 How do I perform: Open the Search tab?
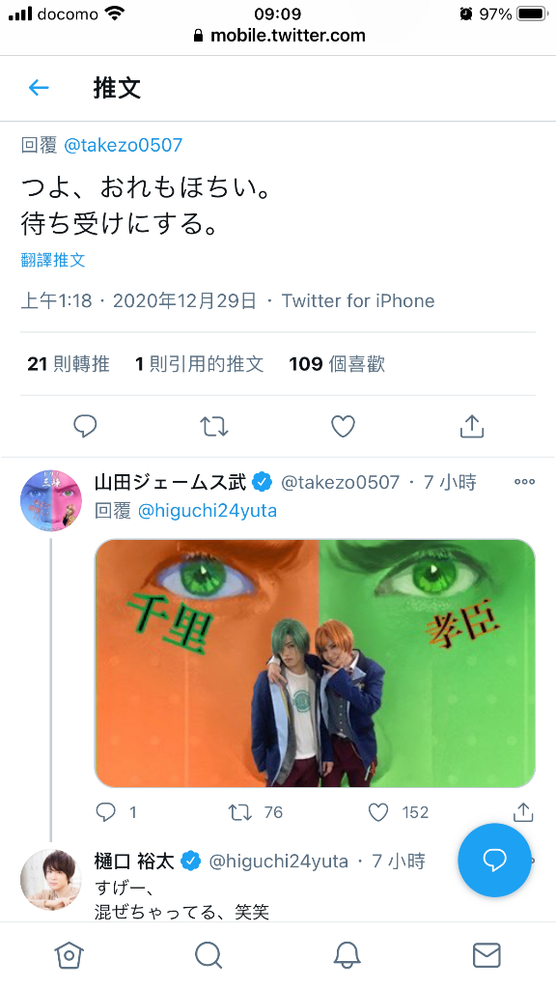(208, 955)
